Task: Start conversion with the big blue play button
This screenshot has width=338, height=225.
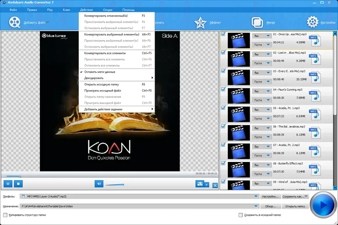Action: pos(323,205)
